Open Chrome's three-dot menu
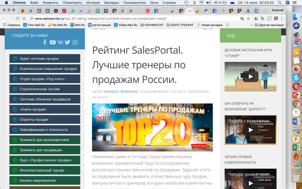The width and height of the screenshot is (302, 189). [x=282, y=18]
